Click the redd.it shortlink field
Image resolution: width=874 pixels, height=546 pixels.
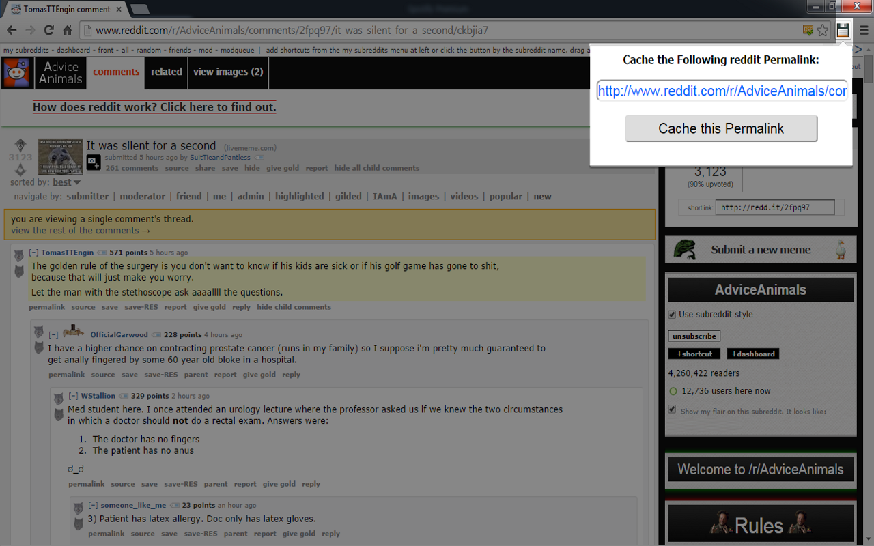pyautogui.click(x=775, y=207)
